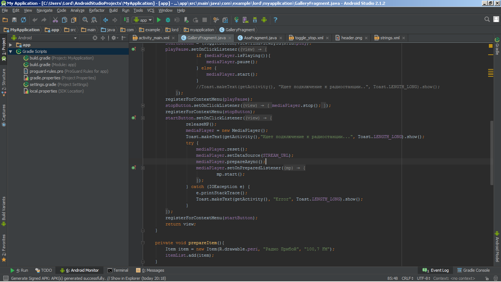Expand the app module tree node

(11, 45)
